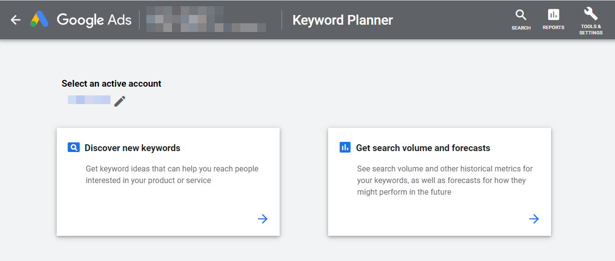Edit active account with pencil icon

(x=120, y=101)
